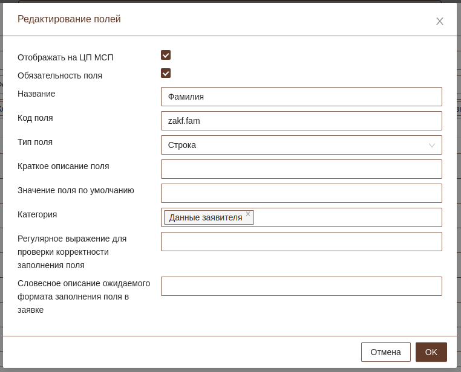Click the Значение поля по умолчанию input

(301, 193)
